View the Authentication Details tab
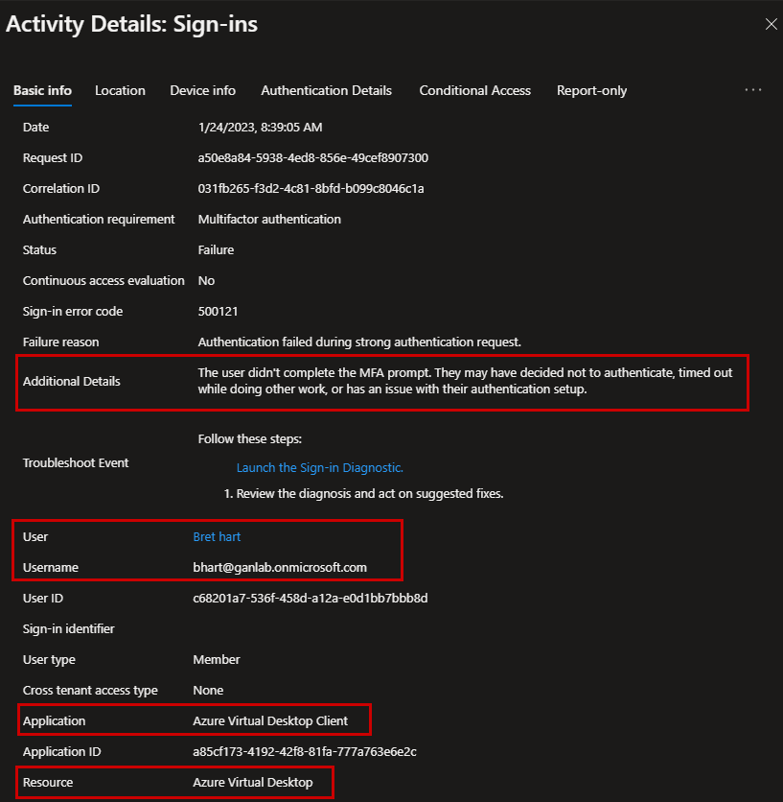Image resolution: width=783 pixels, height=802 pixels. coord(326,90)
